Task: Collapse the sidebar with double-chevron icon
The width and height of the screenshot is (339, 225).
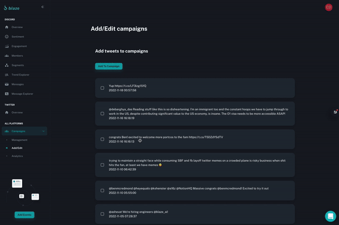Action: coord(42,7)
